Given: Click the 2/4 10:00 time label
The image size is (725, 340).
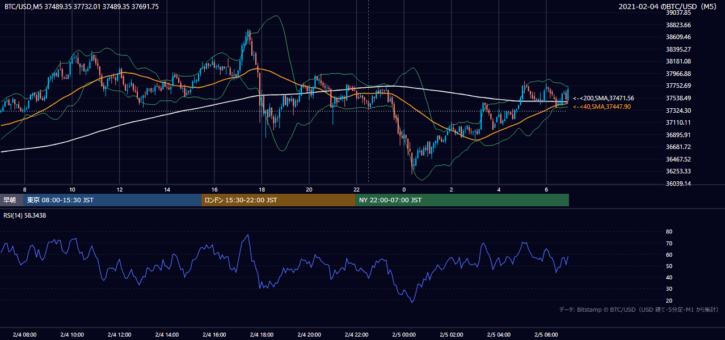Looking at the screenshot, I should point(72,334).
